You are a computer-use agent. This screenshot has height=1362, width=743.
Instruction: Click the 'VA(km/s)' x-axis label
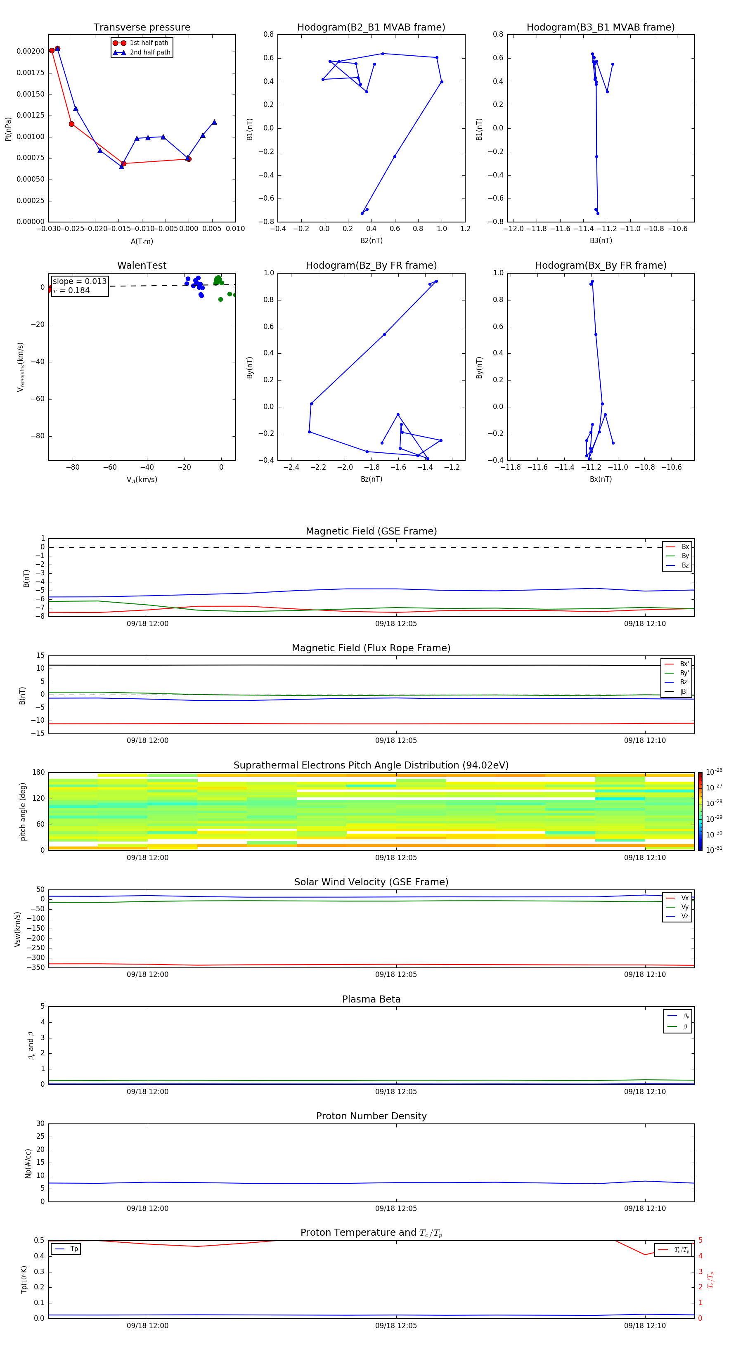(142, 480)
